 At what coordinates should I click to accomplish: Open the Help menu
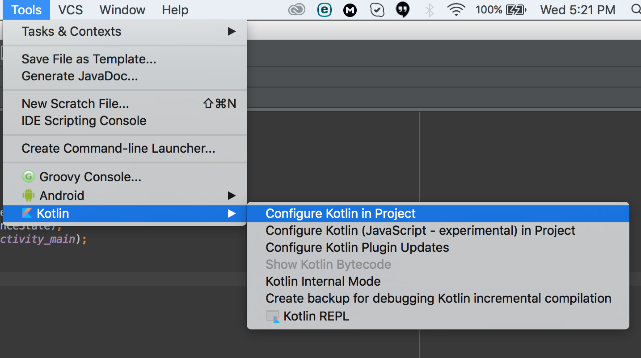pos(175,10)
